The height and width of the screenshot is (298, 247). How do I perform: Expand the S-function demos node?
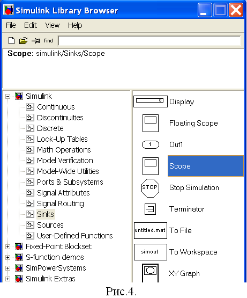coord(8,257)
